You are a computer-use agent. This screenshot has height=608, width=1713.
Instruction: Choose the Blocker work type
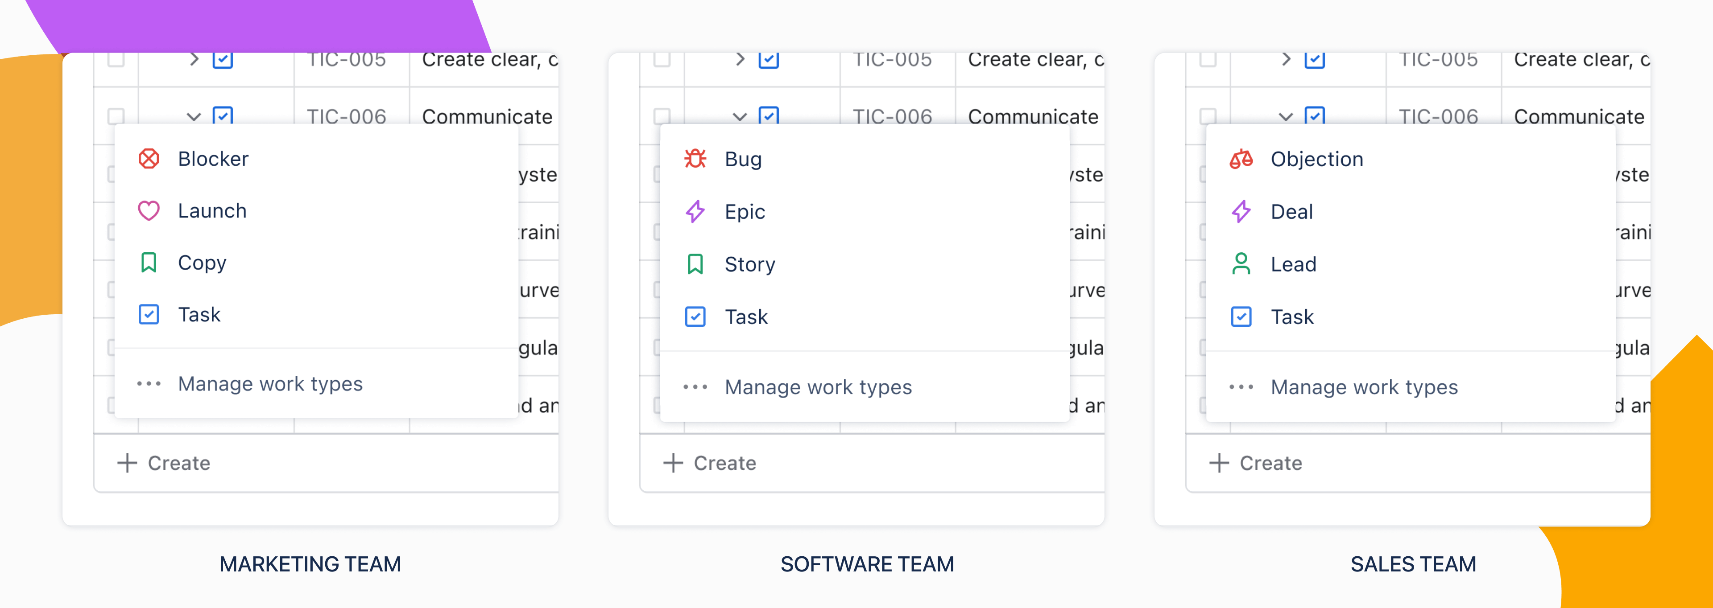(317, 159)
